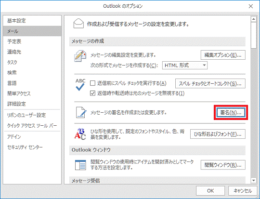Click 編集オプション(E)... button
This screenshot has width=260, height=199.
(x=223, y=55)
